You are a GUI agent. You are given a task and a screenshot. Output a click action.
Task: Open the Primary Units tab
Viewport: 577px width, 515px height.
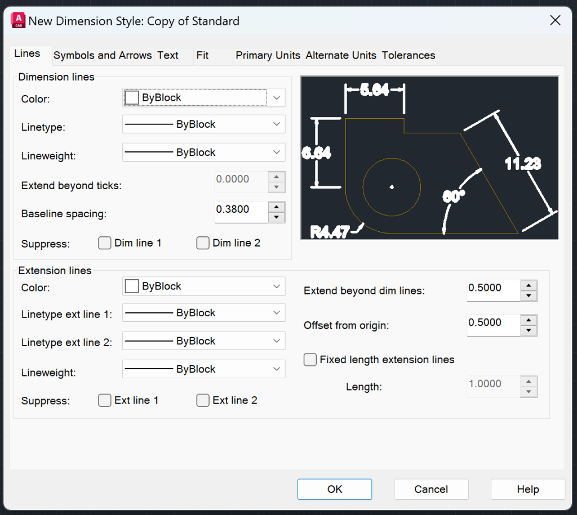tap(268, 55)
